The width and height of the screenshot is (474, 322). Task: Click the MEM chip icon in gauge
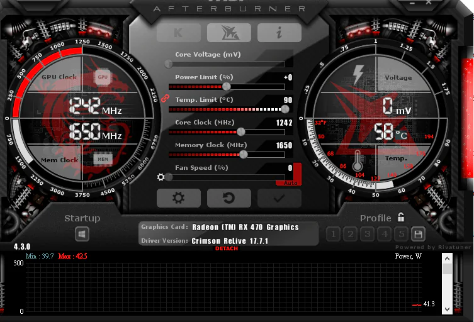[103, 159]
